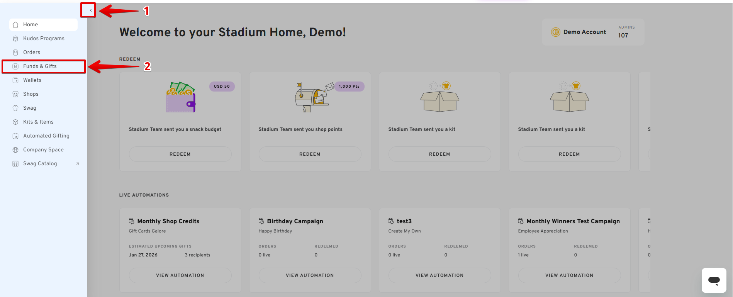
Task: View the Monthly Shop Credits automation
Action: point(180,275)
